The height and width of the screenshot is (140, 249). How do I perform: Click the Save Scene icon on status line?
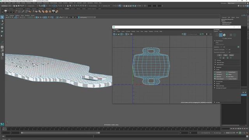(x=19, y=6)
